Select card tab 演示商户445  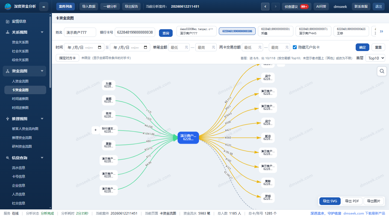pyautogui.click(x=313, y=31)
